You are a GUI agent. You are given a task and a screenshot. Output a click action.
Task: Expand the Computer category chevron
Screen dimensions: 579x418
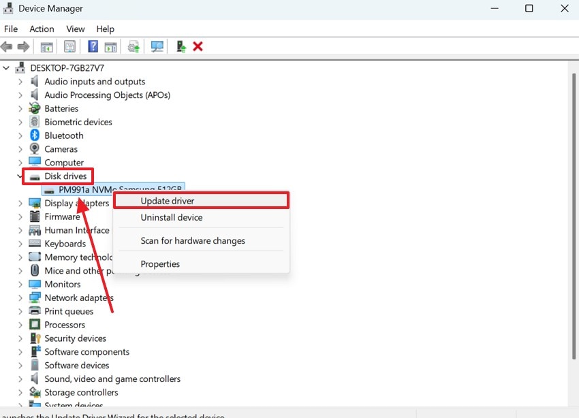coord(20,163)
